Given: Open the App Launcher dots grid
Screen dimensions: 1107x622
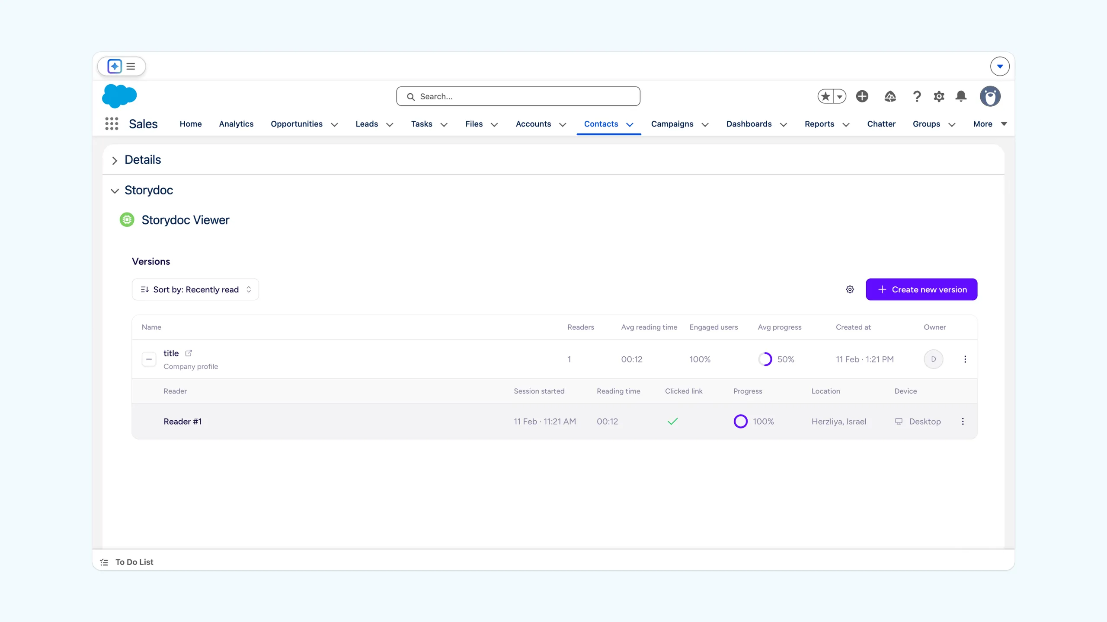Looking at the screenshot, I should coord(112,124).
